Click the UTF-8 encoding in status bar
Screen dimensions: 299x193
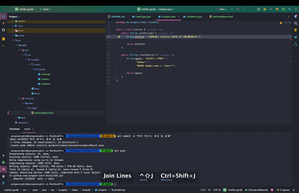point(217,190)
